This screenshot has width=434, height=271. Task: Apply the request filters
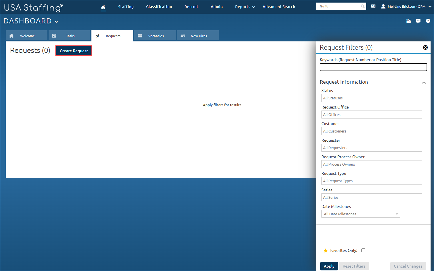[x=329, y=266]
